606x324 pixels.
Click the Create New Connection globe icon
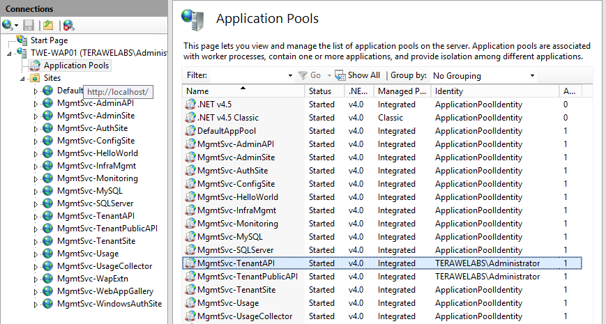[x=8, y=25]
